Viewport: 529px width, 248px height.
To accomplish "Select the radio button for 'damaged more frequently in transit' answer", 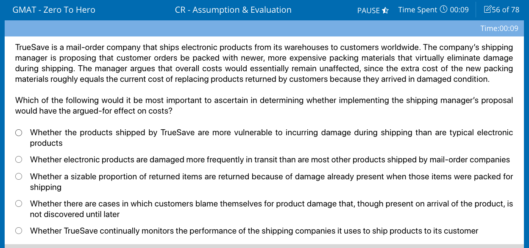I will (x=19, y=160).
